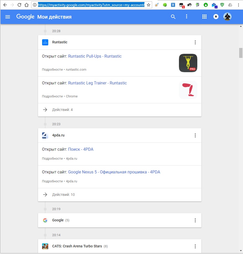Open the Google apps grid
Image resolution: width=243 pixels, height=254 pixels.
(204, 17)
